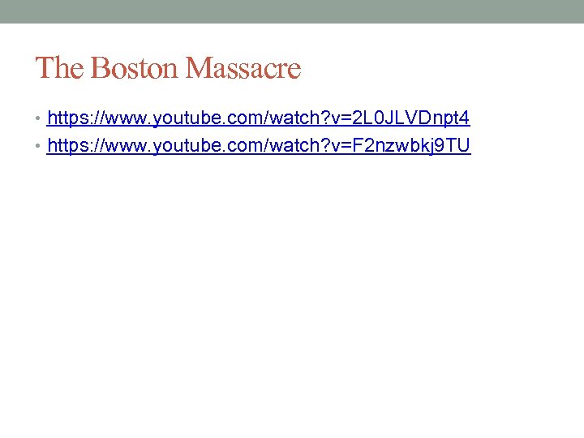Click the video ID 2L0JLVDnpt4 in the first link
The height and width of the screenshot is (438, 584).
(x=410, y=118)
